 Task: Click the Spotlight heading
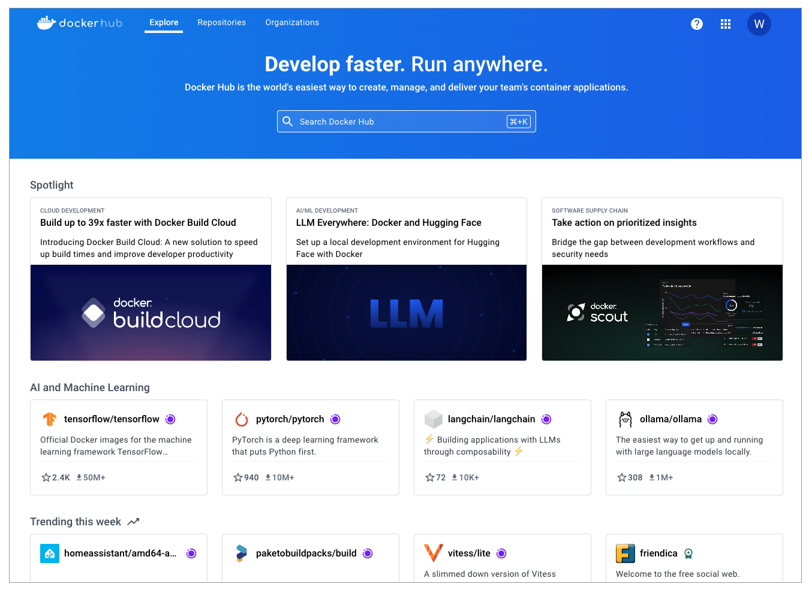(x=52, y=185)
